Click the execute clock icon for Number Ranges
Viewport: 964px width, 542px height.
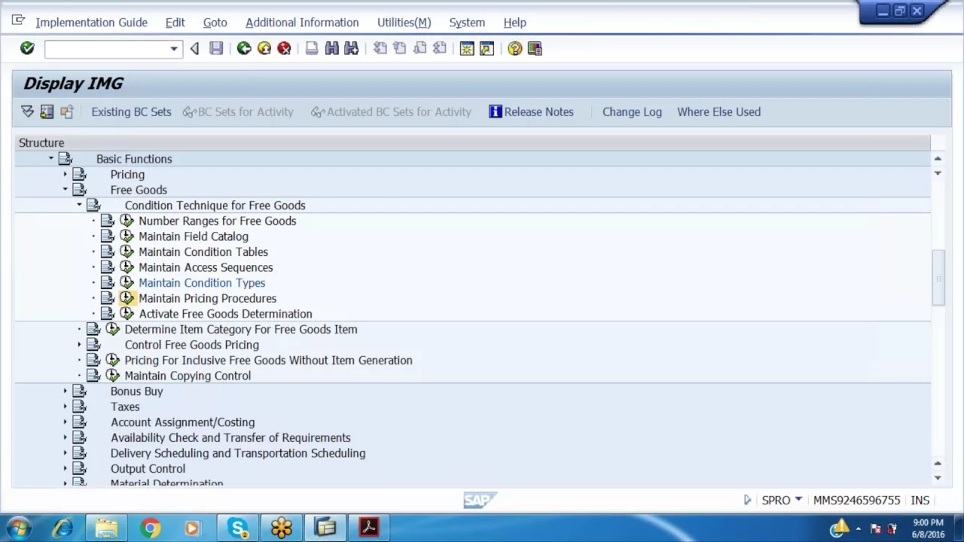point(127,221)
